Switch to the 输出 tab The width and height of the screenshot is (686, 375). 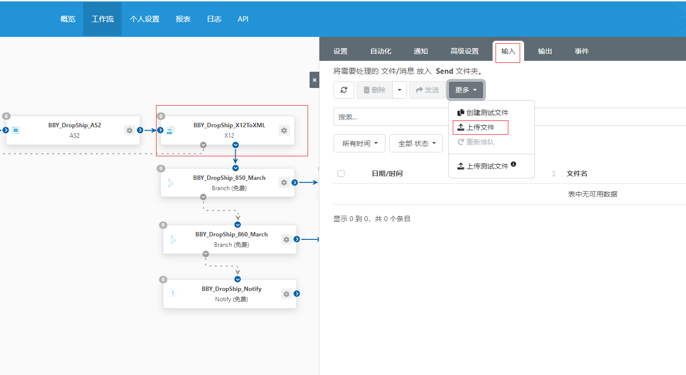[x=545, y=51]
